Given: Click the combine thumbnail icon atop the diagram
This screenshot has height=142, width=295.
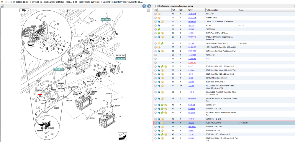Looking at the screenshot, I should pyautogui.click(x=24, y=11).
